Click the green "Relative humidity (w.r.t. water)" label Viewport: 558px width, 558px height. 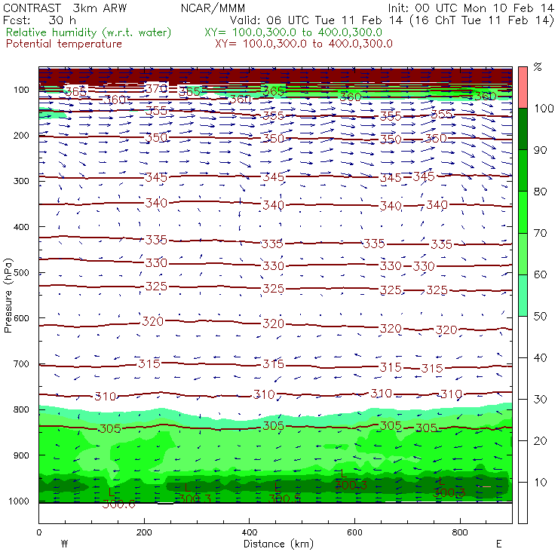tap(89, 32)
